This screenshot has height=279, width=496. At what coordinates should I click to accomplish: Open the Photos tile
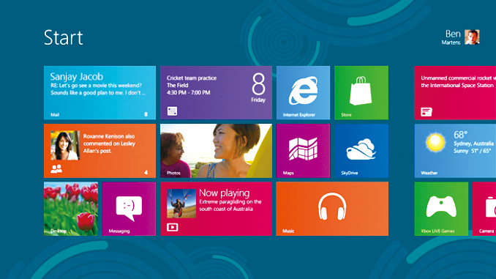(x=216, y=151)
